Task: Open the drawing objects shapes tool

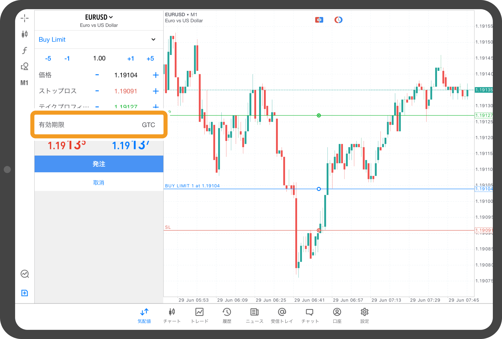Action: point(25,66)
